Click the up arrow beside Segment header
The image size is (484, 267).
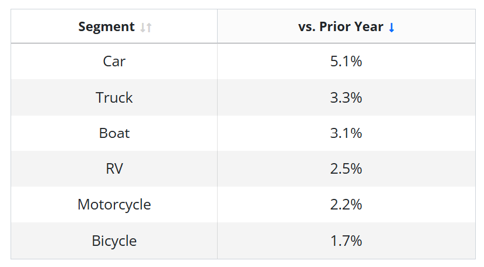click(x=149, y=27)
